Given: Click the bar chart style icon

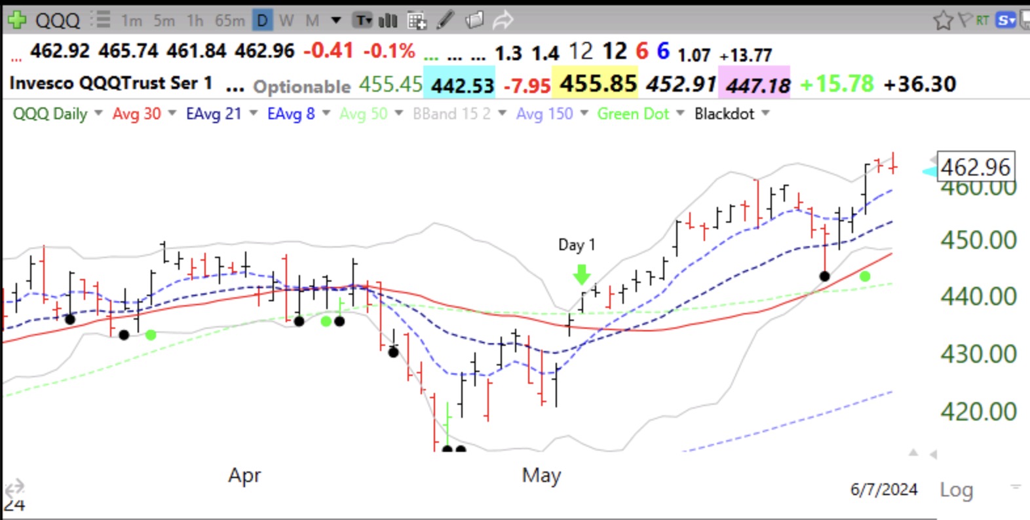Looking at the screenshot, I should point(389,20).
